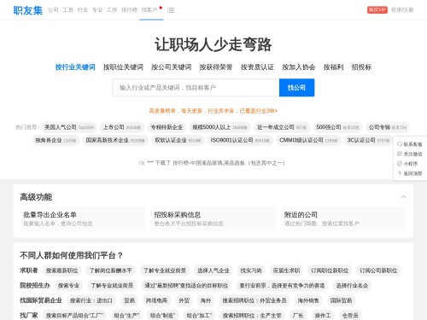Viewport: 427px width, 320px height.
Task: Click the 海外销售 tag
Action: pyautogui.click(x=308, y=300)
